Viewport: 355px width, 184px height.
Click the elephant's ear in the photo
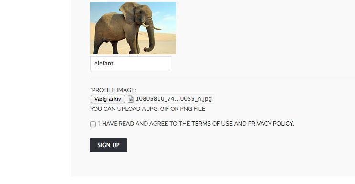(127, 12)
